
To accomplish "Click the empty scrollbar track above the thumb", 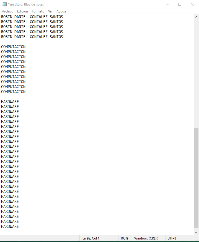I will (x=196, y=73).
